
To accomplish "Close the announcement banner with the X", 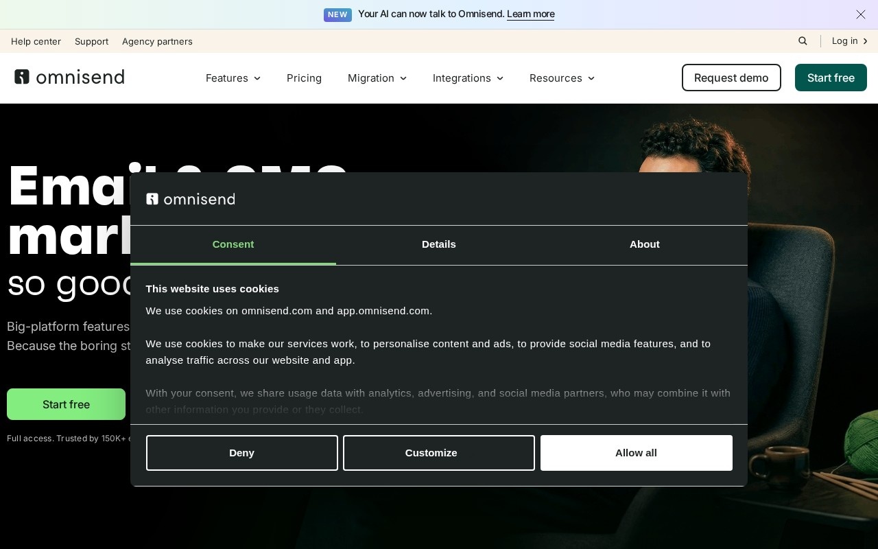I will coord(861,14).
